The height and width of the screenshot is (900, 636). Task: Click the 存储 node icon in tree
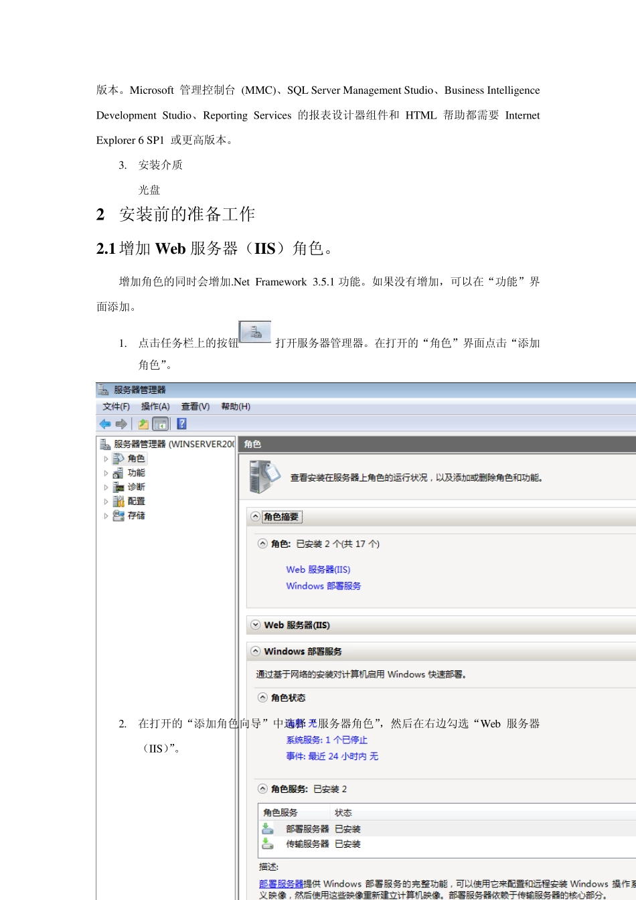[x=118, y=516]
